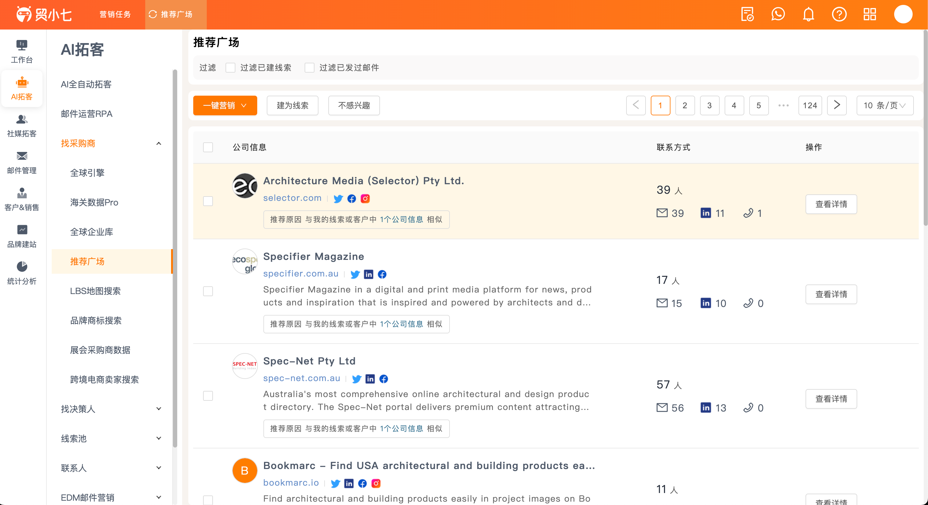Select the Spec-Net Pty Ltd row checkbox

click(208, 396)
